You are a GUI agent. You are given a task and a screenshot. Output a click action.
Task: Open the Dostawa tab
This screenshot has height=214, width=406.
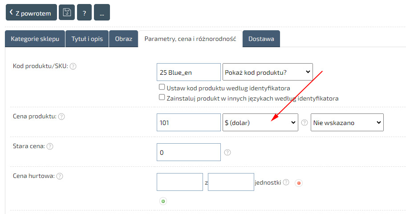[261, 39]
